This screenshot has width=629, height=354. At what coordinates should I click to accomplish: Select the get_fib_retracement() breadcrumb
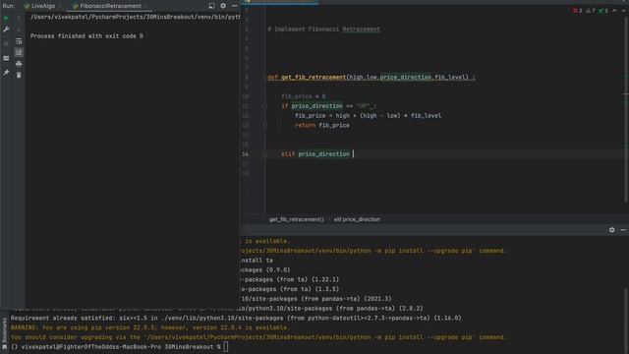click(x=297, y=219)
